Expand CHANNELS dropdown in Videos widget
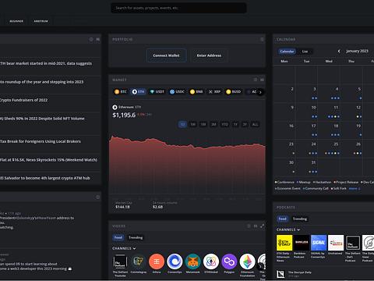The height and width of the screenshot is (281, 374). pos(124,248)
